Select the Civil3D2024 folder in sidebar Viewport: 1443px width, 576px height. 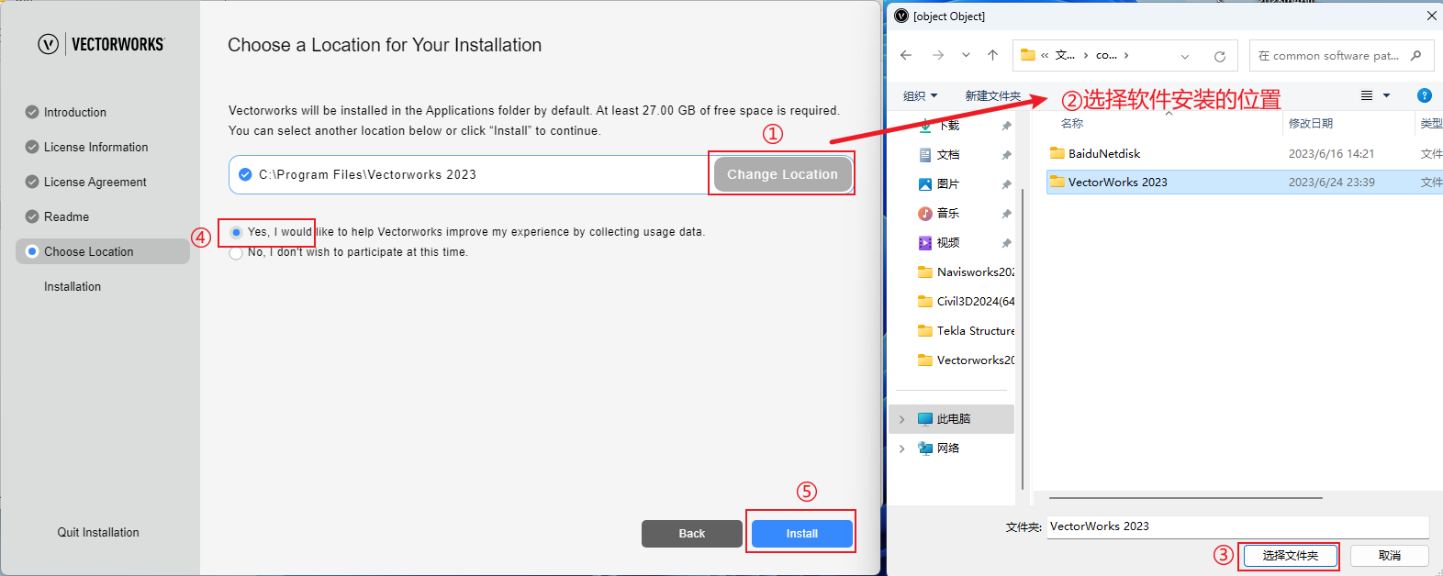tap(967, 302)
